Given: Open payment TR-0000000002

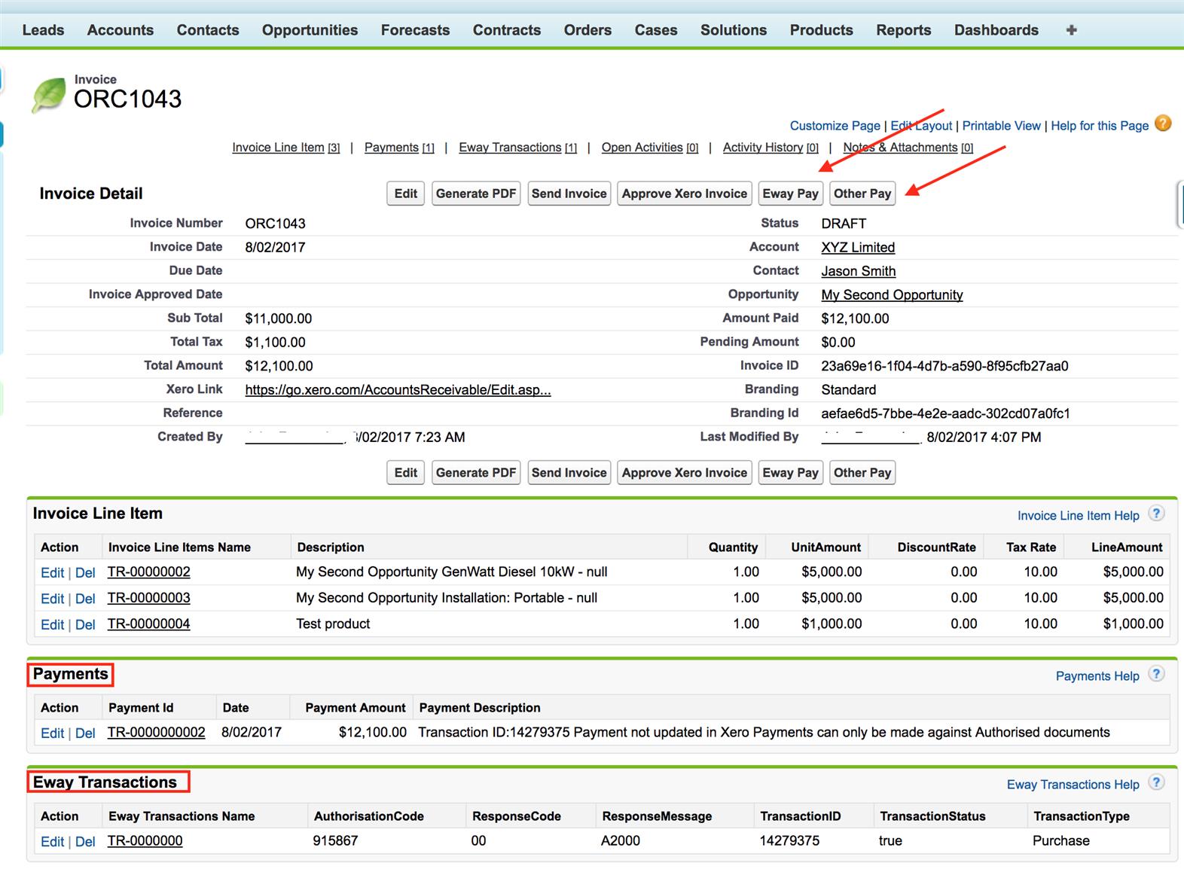Looking at the screenshot, I should [x=156, y=732].
